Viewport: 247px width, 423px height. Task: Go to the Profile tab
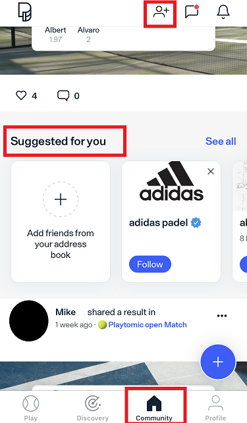point(215,408)
